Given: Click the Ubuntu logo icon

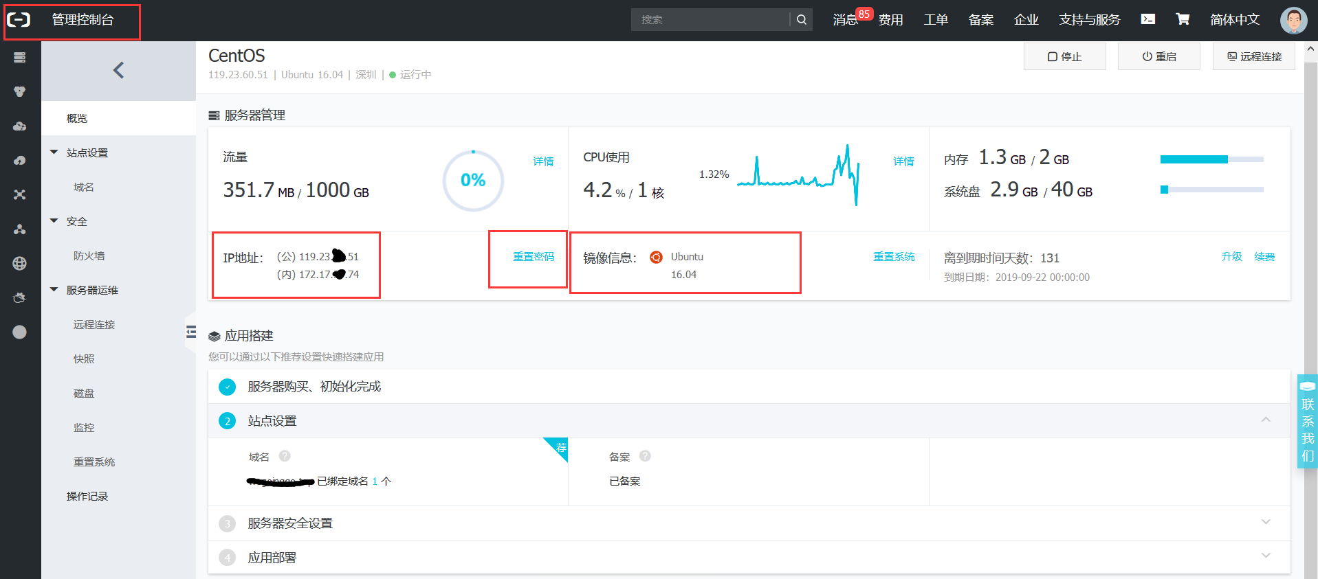Looking at the screenshot, I should (657, 257).
